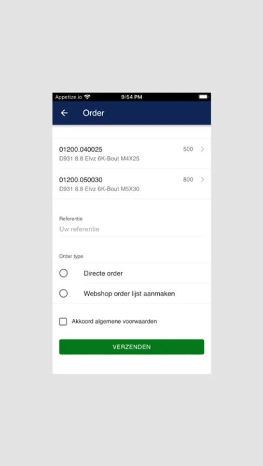263x466 pixels.
Task: Open chevron for item 01200.050030
Action: click(x=202, y=180)
